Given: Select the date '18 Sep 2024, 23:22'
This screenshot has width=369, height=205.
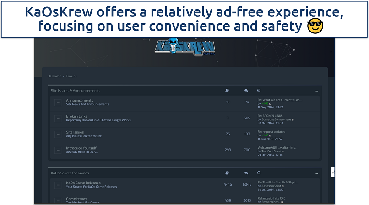Looking at the screenshot, I should click(x=270, y=107).
